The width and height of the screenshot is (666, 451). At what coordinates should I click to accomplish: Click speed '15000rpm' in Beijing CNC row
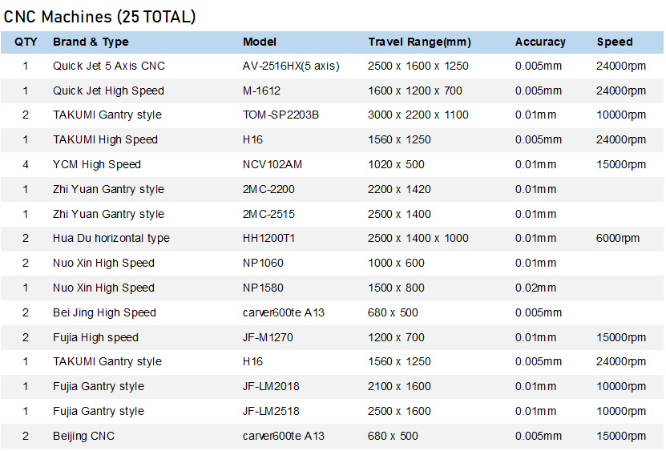tap(621, 436)
